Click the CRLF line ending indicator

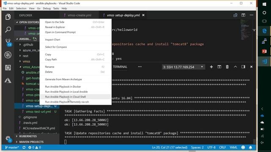coord(222,147)
